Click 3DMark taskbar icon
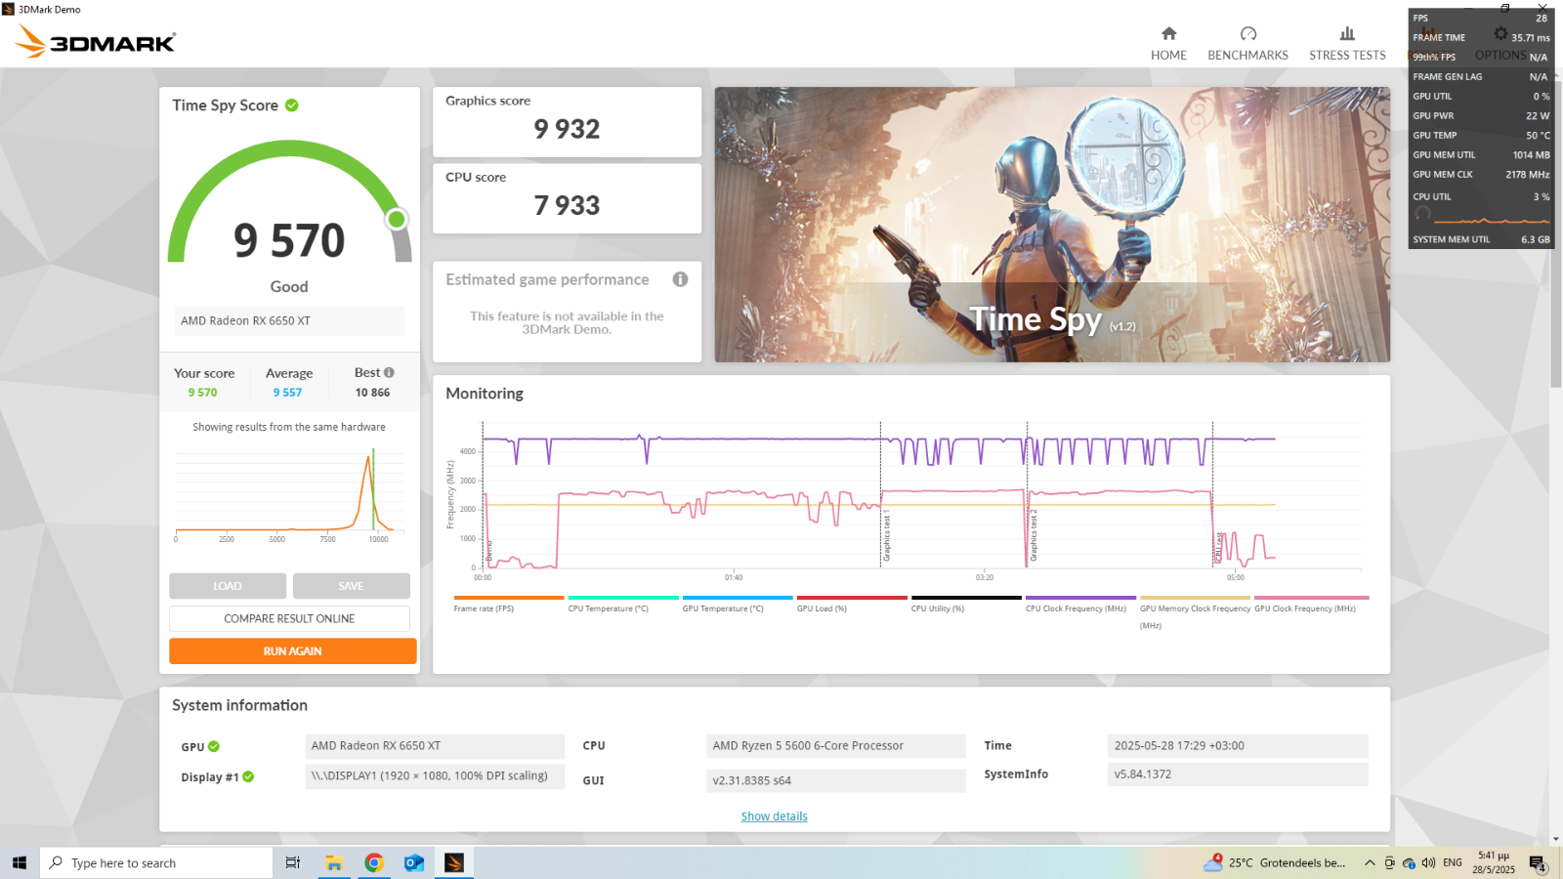This screenshot has width=1563, height=879. 454,862
